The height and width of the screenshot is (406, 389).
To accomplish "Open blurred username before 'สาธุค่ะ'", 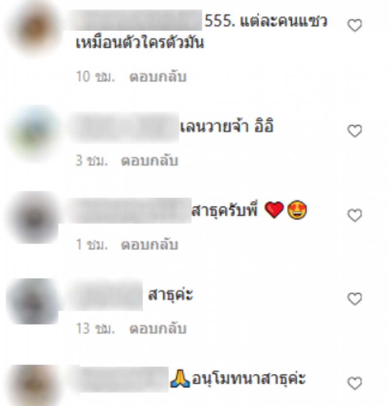I will coord(106,295).
